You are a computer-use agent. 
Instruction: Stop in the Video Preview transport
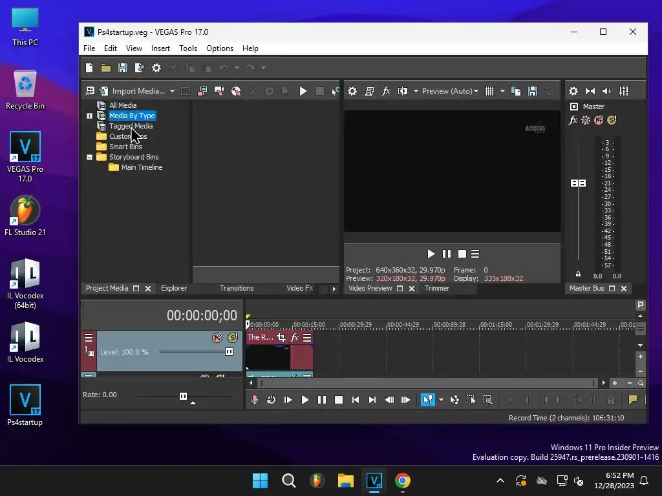coord(462,254)
